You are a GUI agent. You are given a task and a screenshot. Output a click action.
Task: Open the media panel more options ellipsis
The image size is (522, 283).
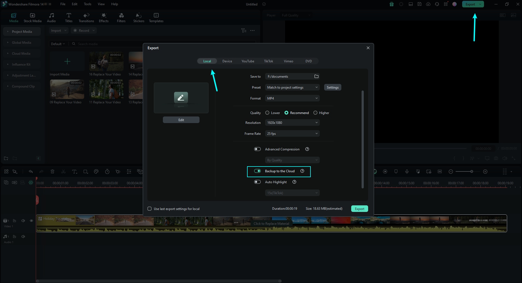pos(252,30)
